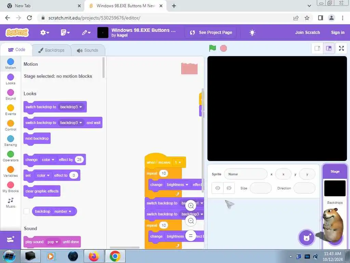Open number dropdown in backdrop reporter block

(x=63, y=211)
